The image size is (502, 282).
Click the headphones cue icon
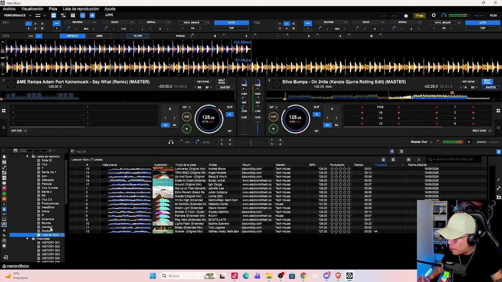171,142
